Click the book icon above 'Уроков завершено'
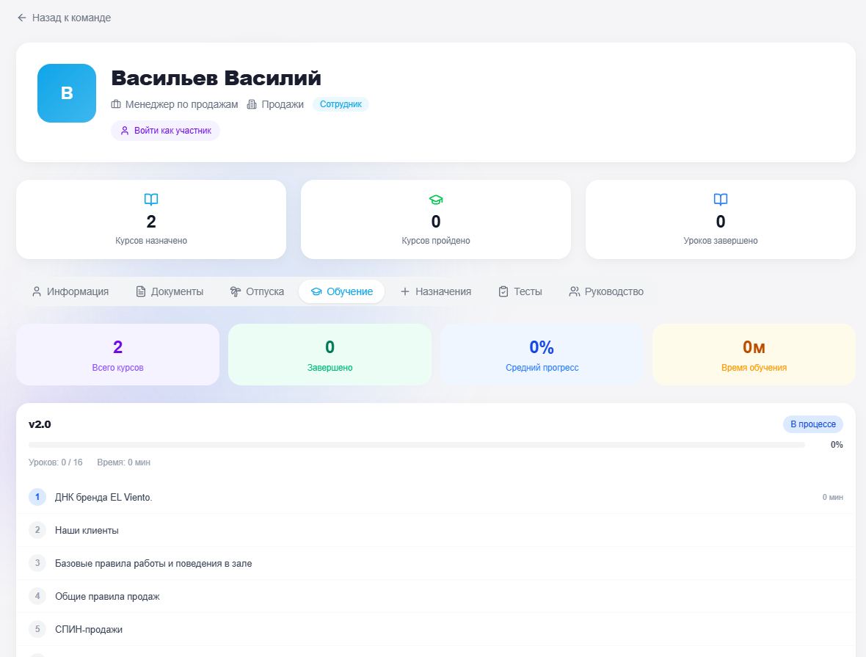Screen dimensions: 866x657 pyautogui.click(x=720, y=199)
